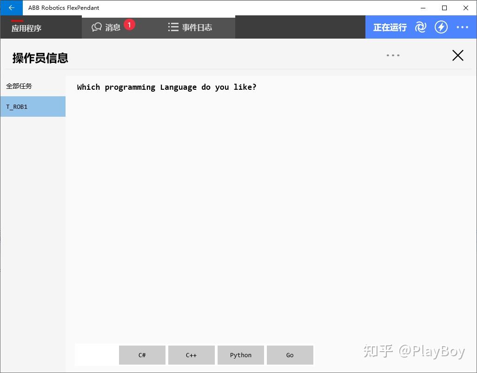Click the back arrow in the title bar
The image size is (477, 373).
(x=12, y=7)
